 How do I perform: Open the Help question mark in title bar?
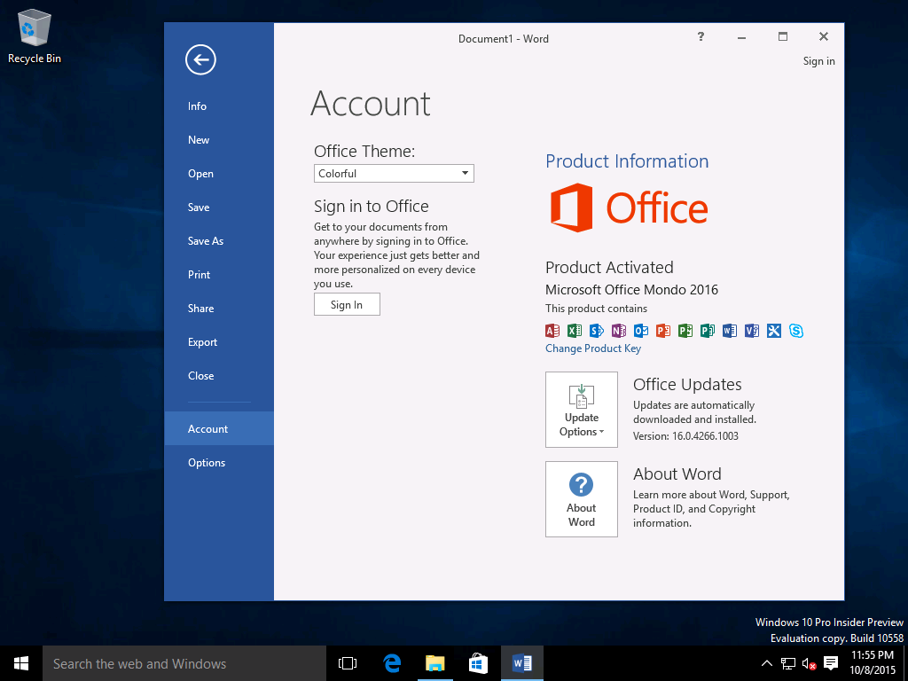click(x=701, y=37)
